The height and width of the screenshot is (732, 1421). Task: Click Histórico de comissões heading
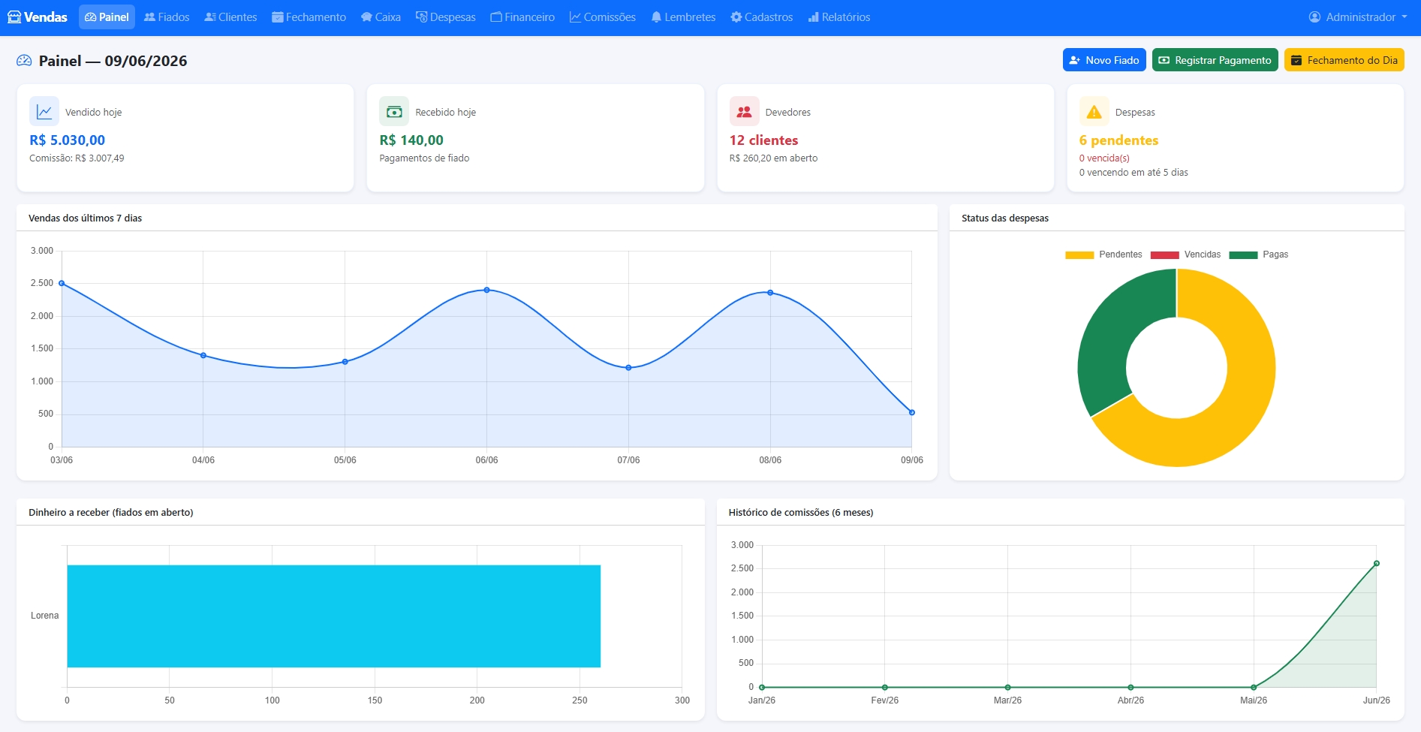click(x=801, y=513)
